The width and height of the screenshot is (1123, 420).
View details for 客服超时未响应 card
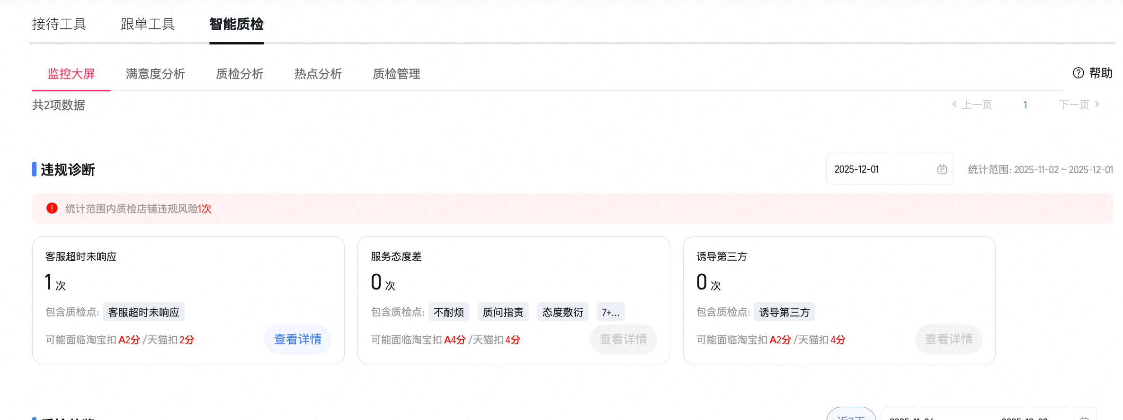[298, 339]
